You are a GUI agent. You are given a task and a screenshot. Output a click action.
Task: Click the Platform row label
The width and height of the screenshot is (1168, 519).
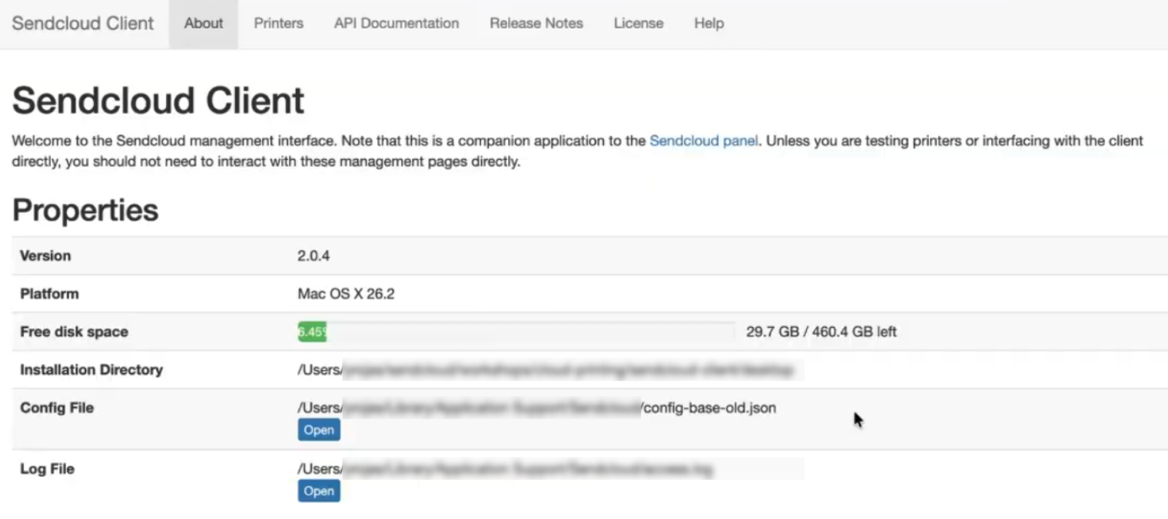[49, 294]
